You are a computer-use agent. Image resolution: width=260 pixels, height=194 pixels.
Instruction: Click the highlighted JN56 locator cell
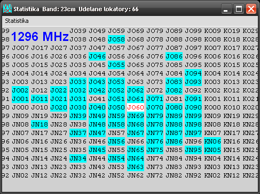point(116,141)
